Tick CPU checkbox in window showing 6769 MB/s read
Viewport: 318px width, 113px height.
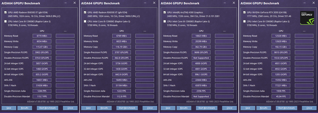[85, 21]
